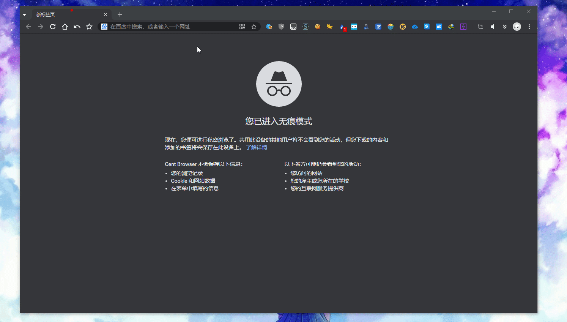This screenshot has height=322, width=567.
Task: Bookmark this page star in address bar
Action: pyautogui.click(x=254, y=27)
